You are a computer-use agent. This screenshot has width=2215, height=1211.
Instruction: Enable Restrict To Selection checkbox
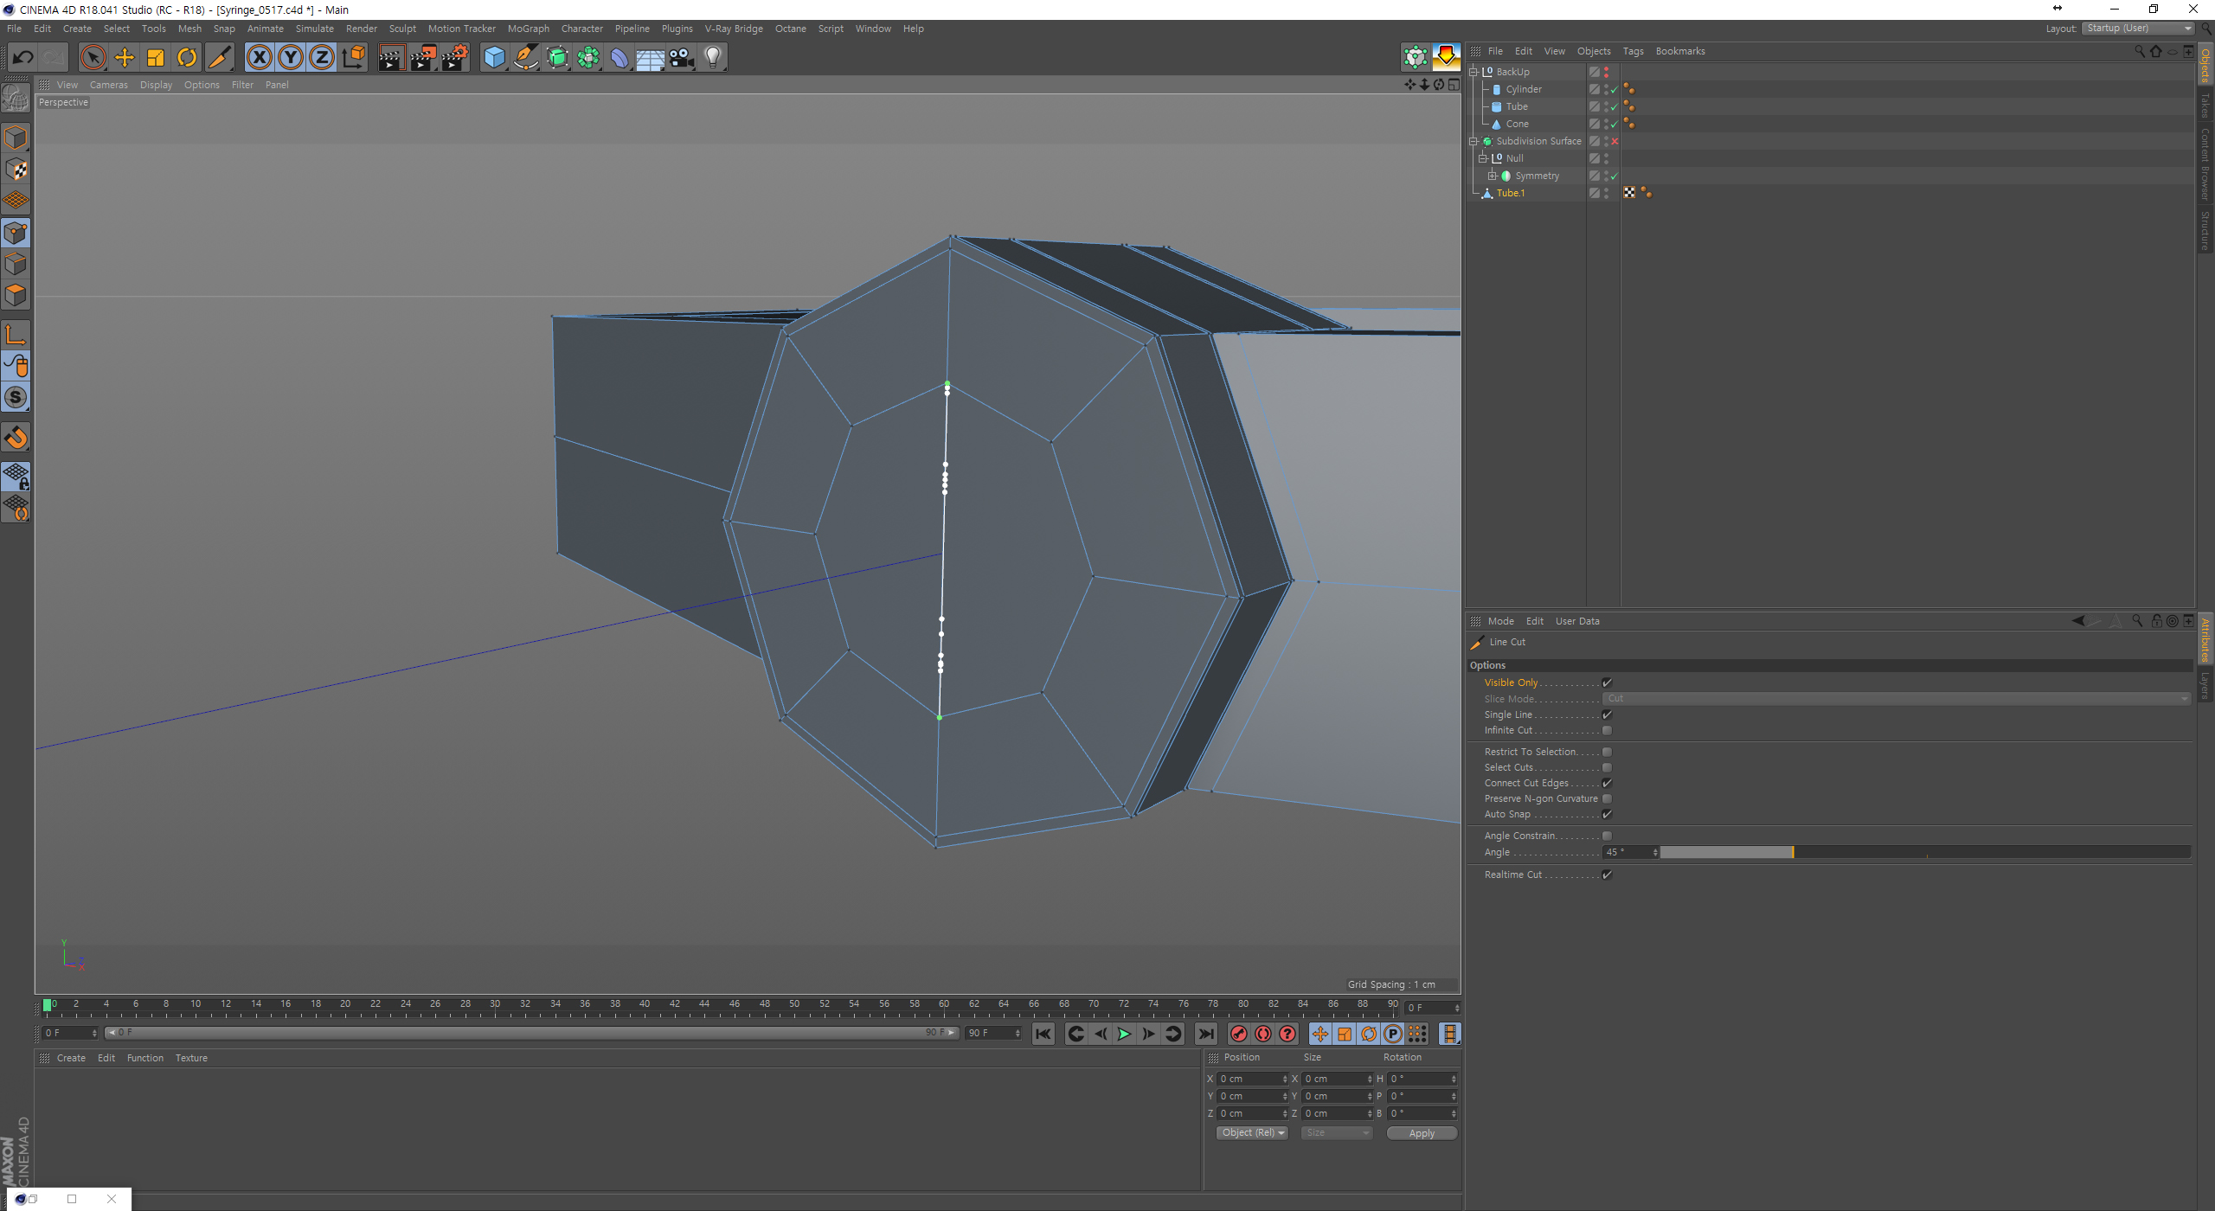click(x=1607, y=752)
